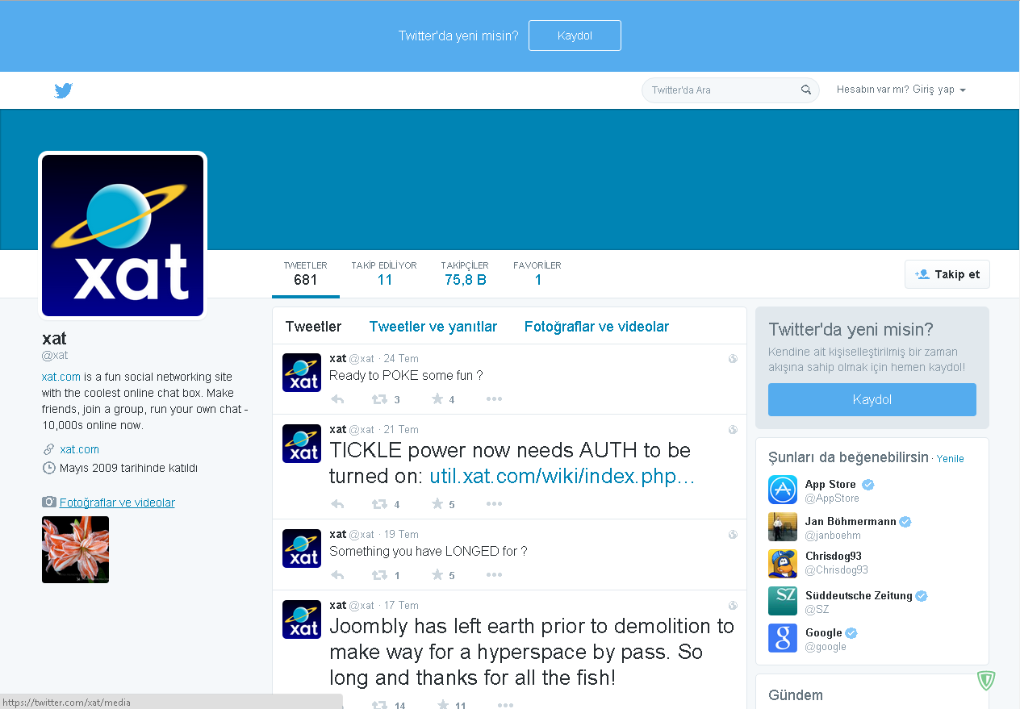
Task: Click globe icon on 24 Tem tweet
Action: click(x=733, y=359)
